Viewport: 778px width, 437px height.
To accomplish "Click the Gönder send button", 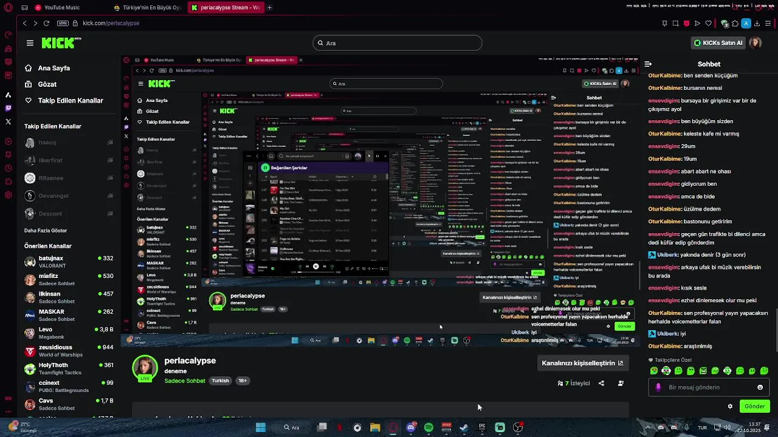I will click(754, 406).
